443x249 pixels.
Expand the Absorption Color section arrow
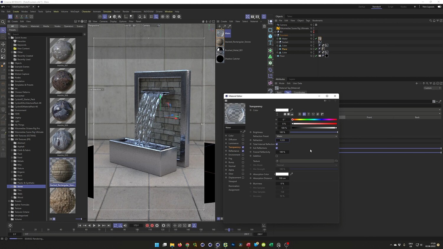coord(275,174)
